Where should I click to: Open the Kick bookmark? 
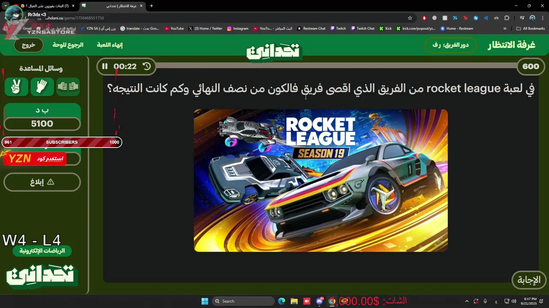point(386,29)
